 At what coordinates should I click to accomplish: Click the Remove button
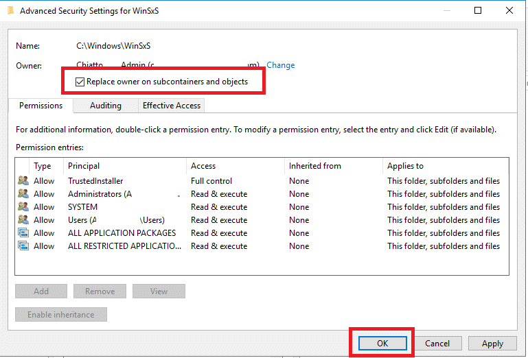pos(100,291)
